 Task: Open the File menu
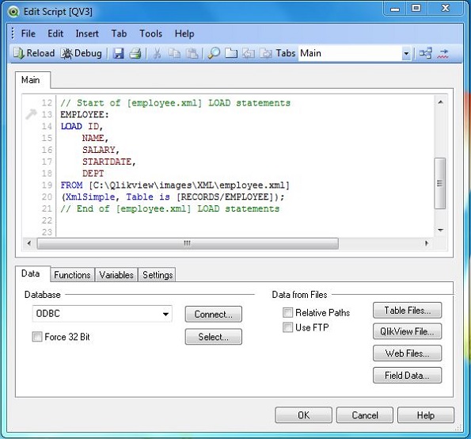click(28, 33)
